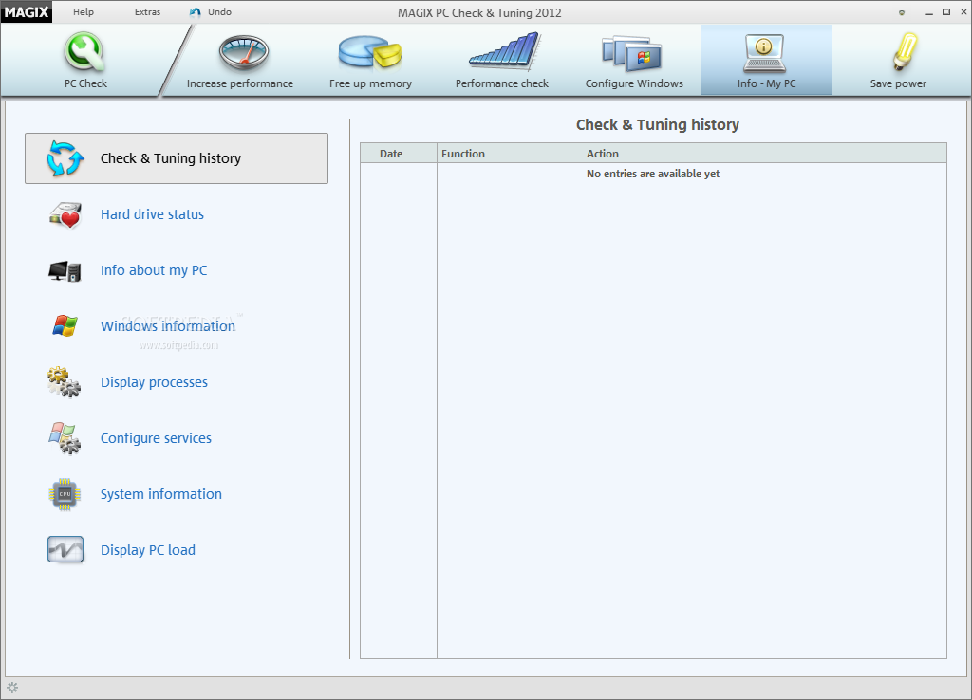This screenshot has height=700, width=972.
Task: Close the MAGIX PC Check & Tuning window
Action: click(963, 11)
